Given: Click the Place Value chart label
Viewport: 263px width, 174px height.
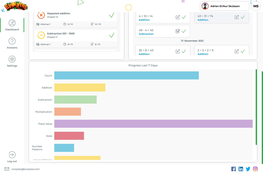Looking at the screenshot, I should tap(45, 124).
